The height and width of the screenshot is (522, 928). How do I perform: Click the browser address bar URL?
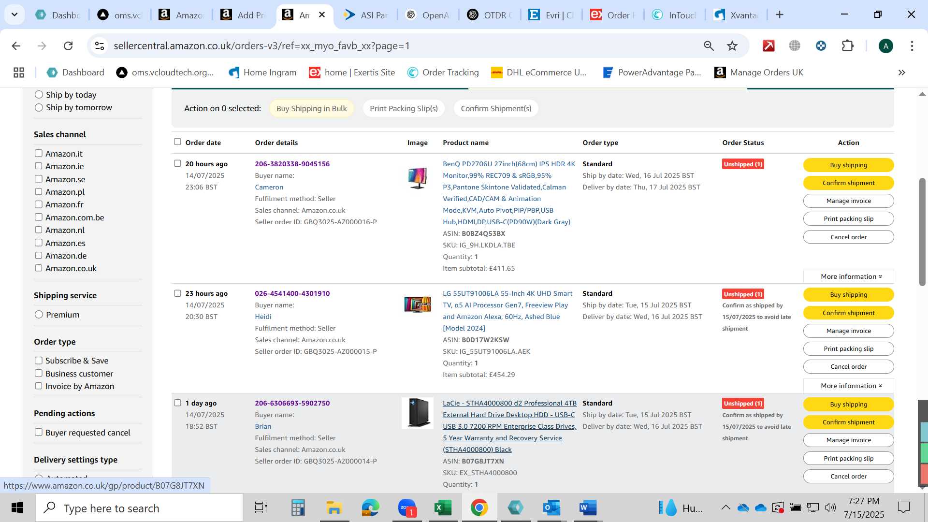(x=261, y=46)
